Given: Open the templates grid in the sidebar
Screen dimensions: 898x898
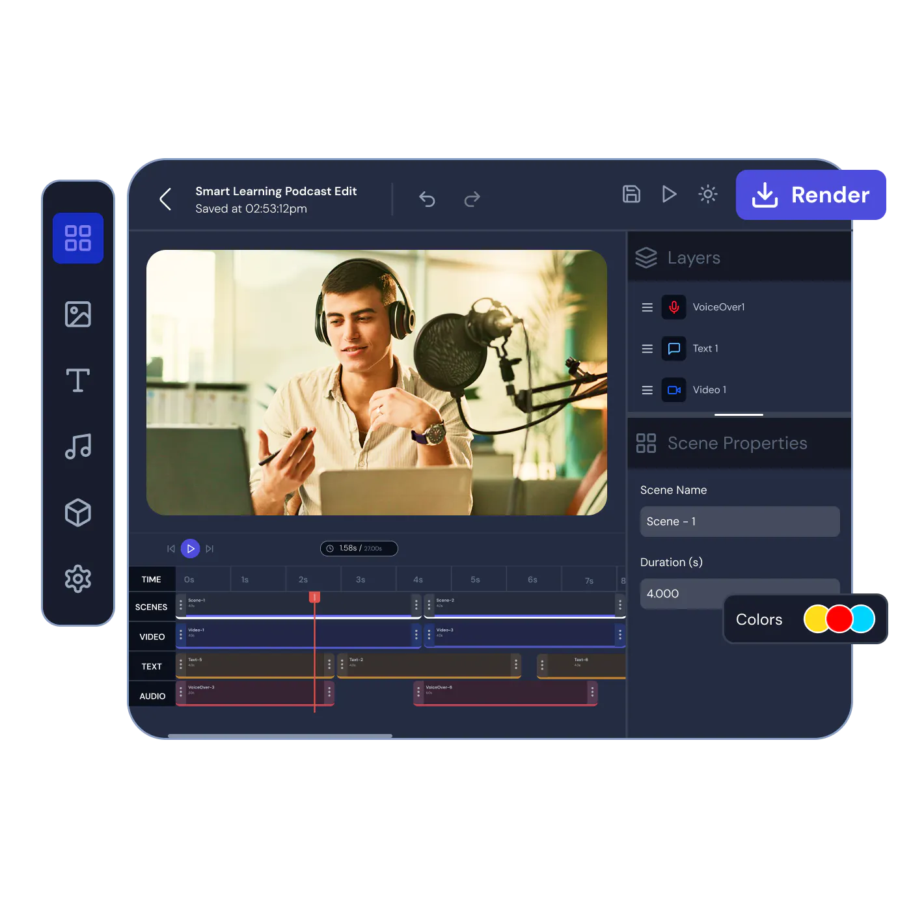Looking at the screenshot, I should pyautogui.click(x=78, y=238).
